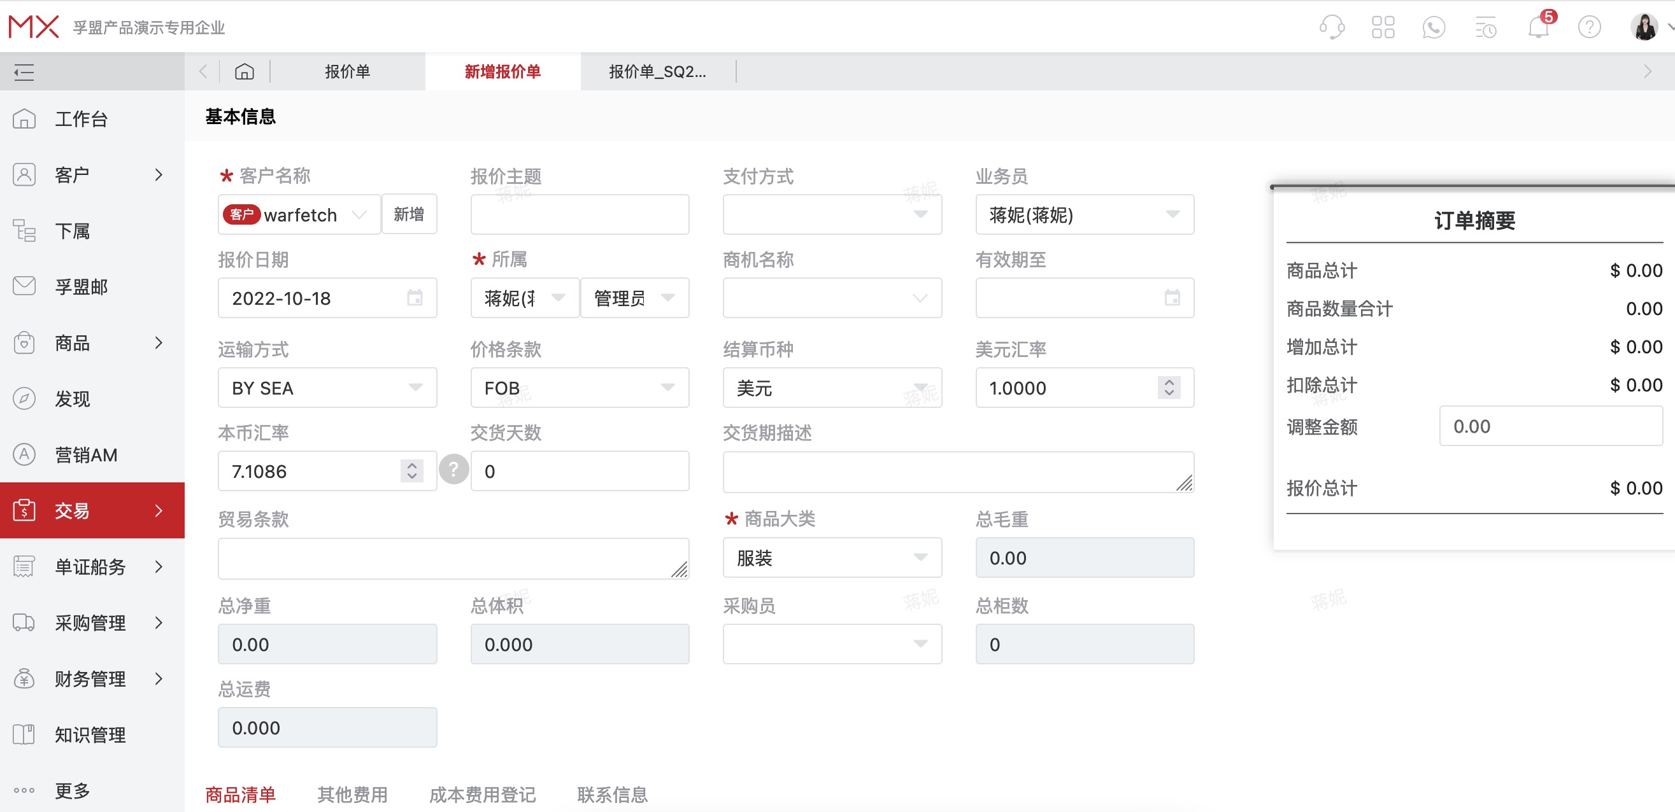Increase 美元汇率 using the stepper
The width and height of the screenshot is (1675, 812).
[1168, 382]
